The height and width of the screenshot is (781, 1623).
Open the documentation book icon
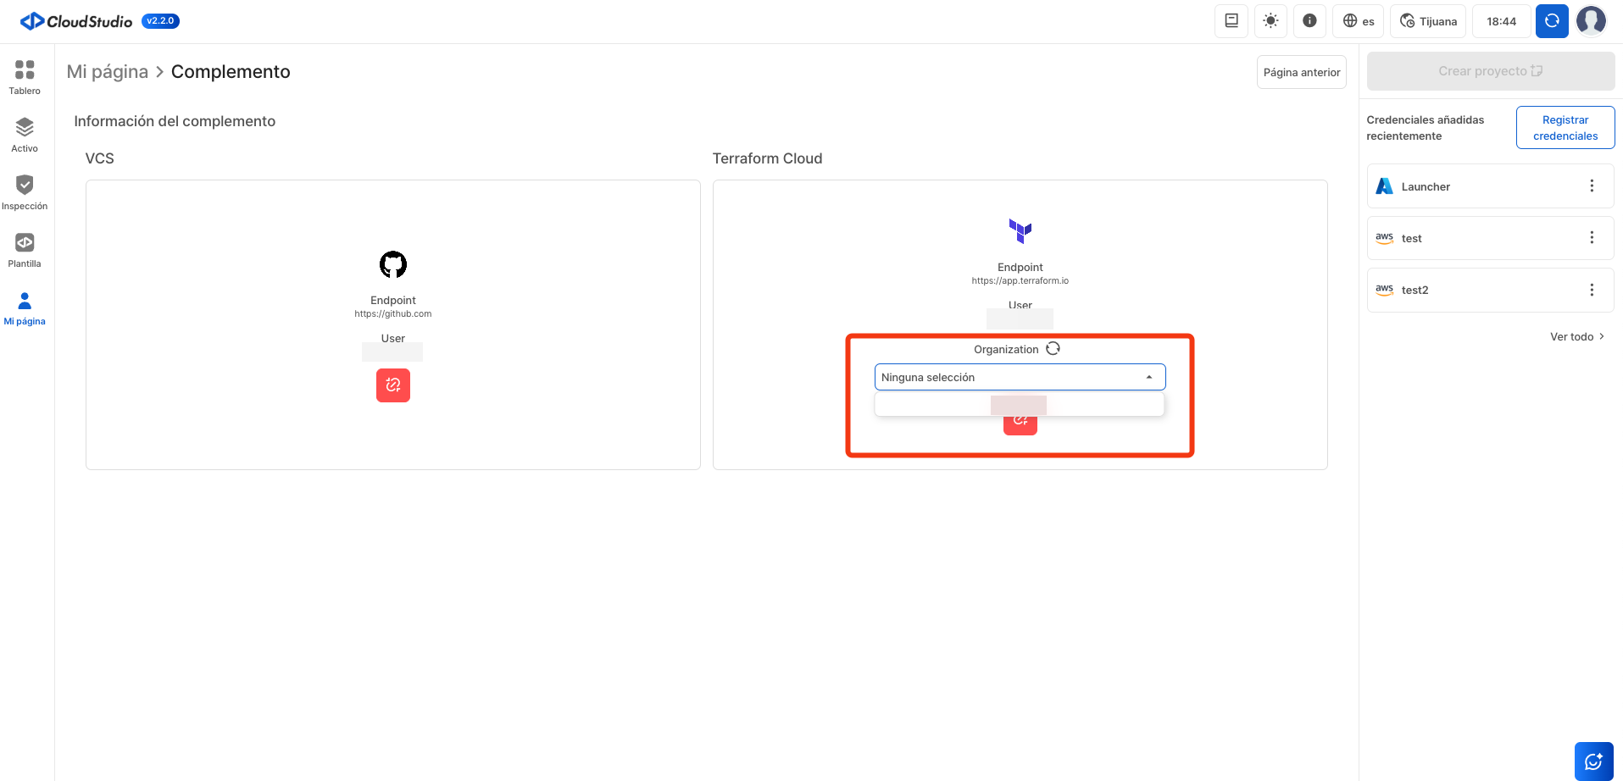tap(1231, 21)
